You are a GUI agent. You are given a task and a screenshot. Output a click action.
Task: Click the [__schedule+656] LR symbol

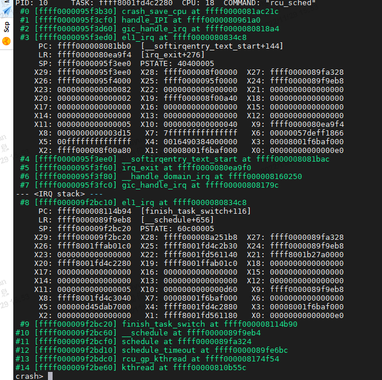[x=173, y=220]
